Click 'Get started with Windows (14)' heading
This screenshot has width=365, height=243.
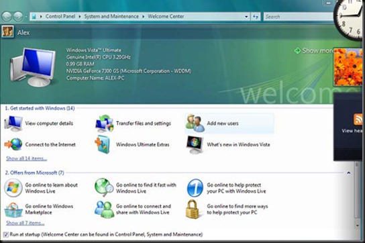point(40,108)
